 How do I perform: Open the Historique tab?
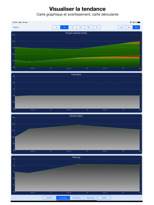[90, 198]
